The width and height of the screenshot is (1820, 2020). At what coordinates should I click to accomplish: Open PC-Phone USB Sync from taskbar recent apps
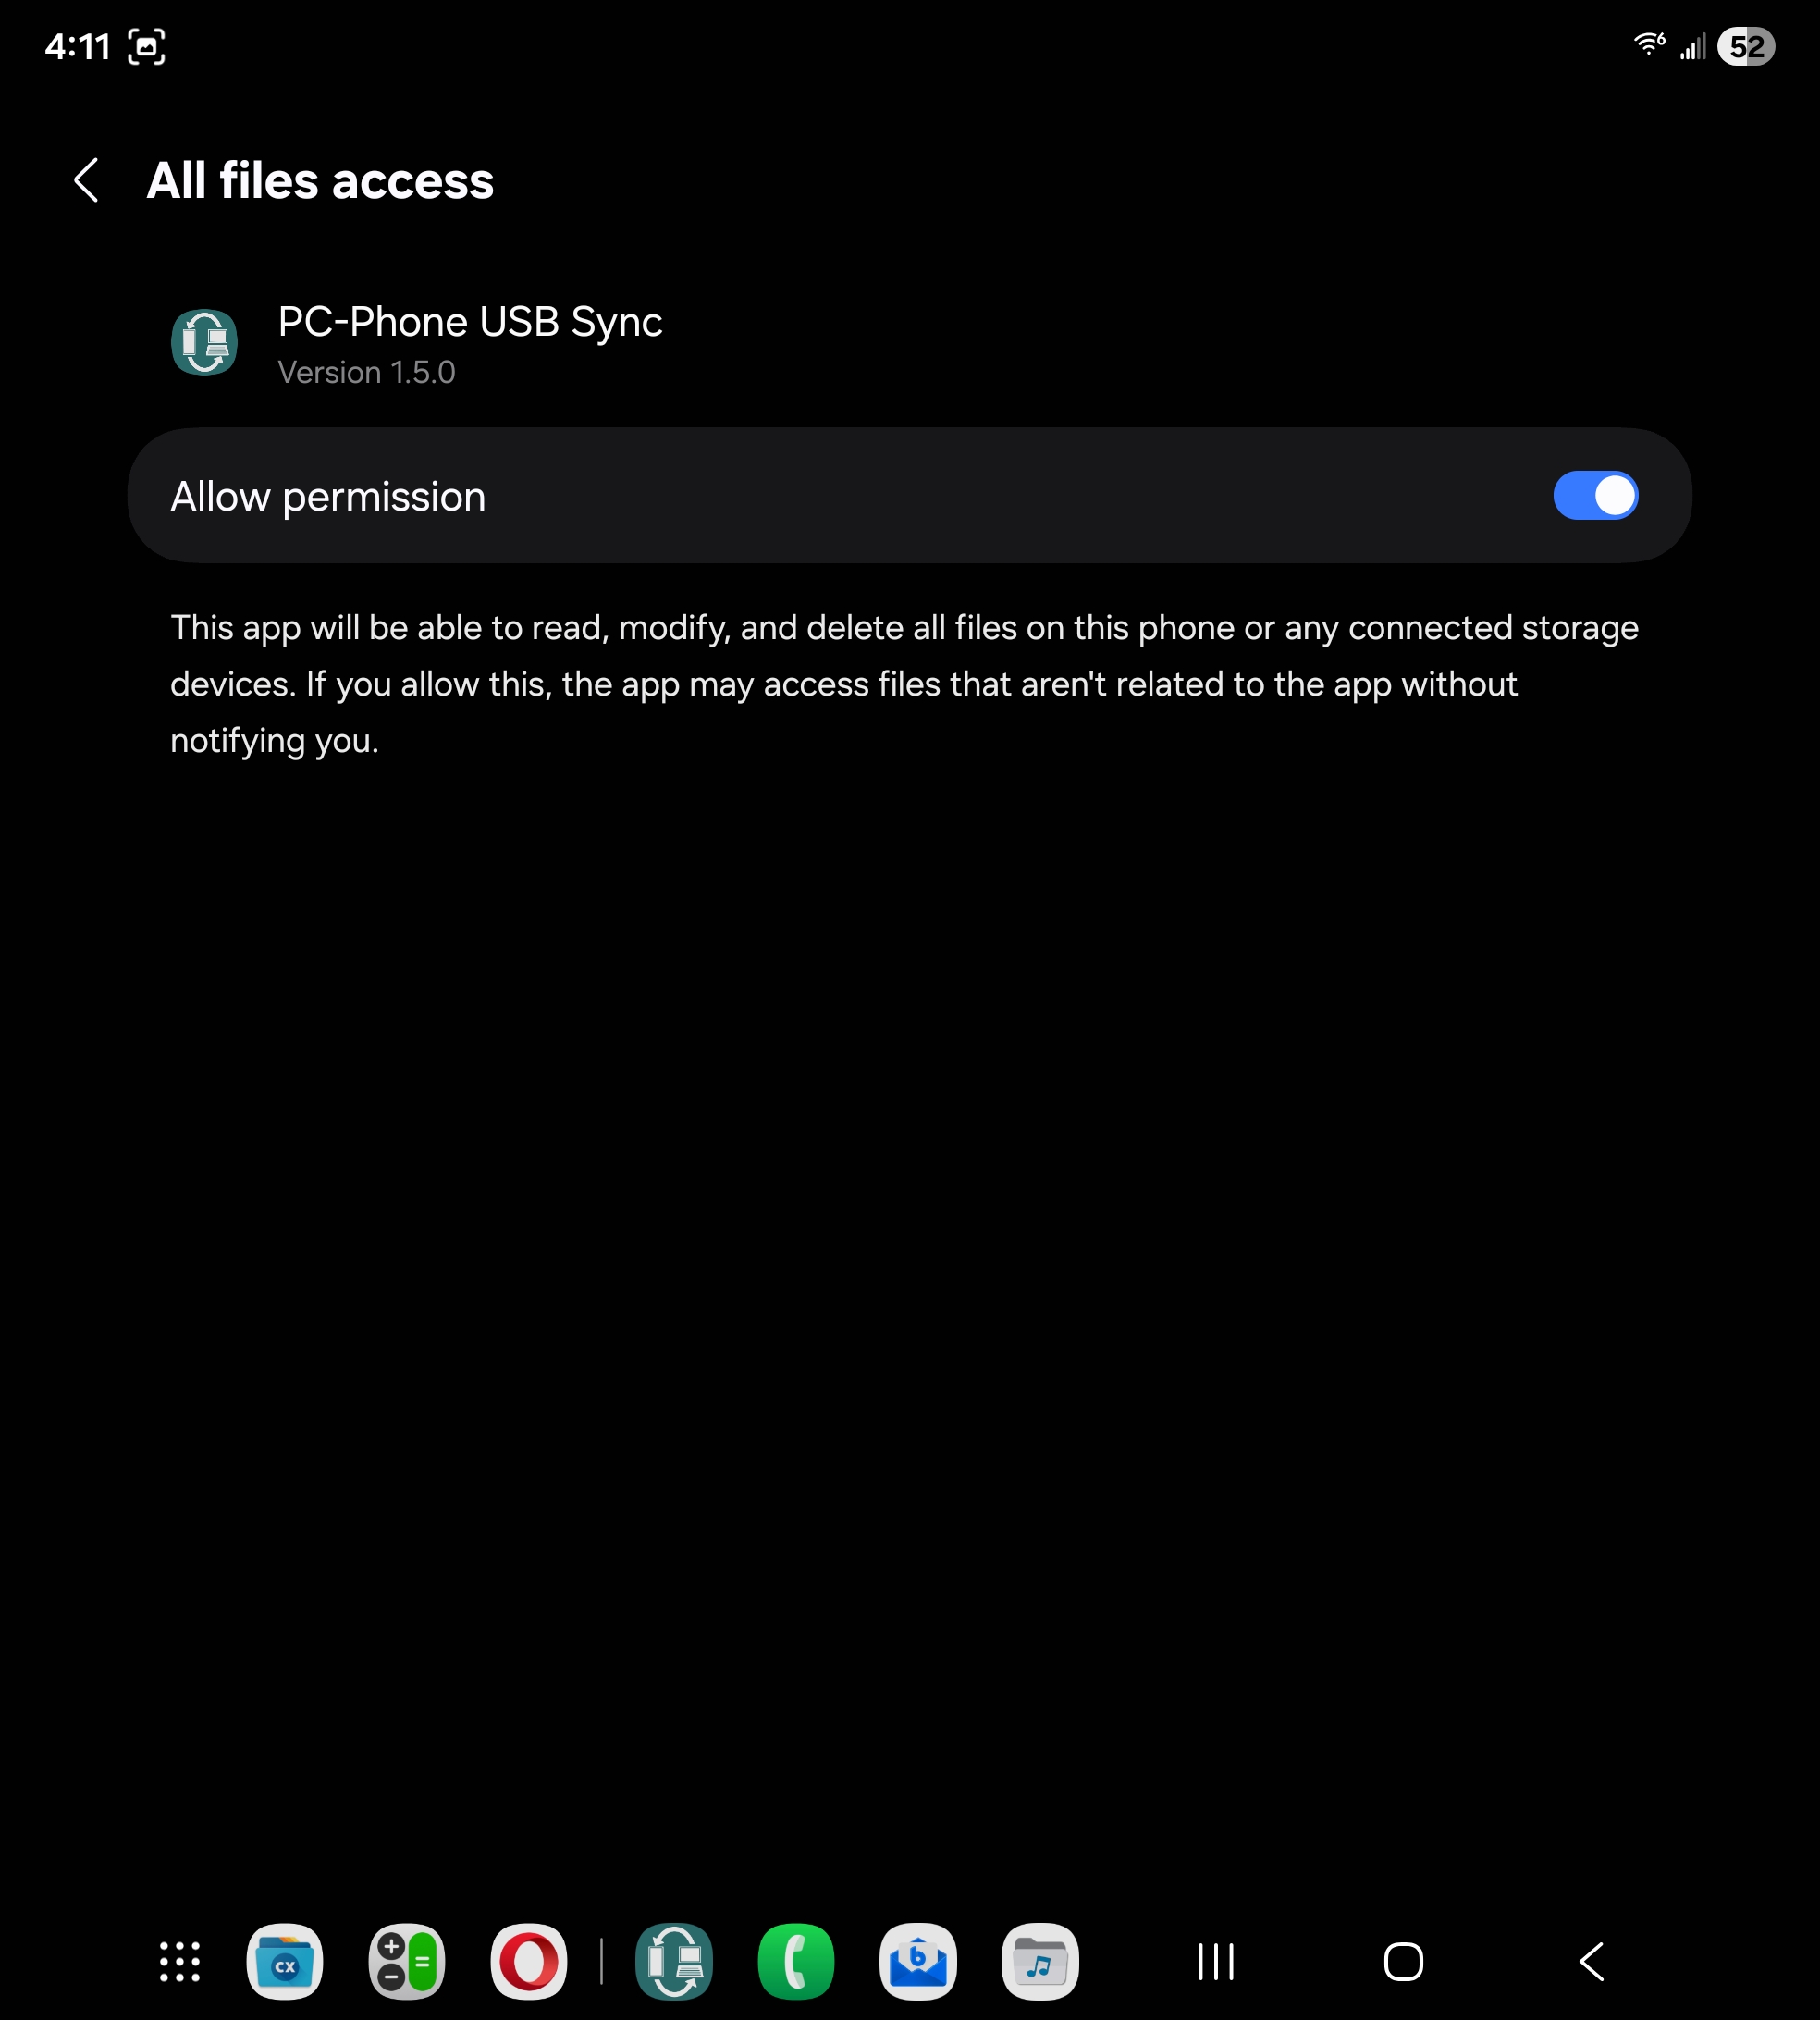[674, 1962]
